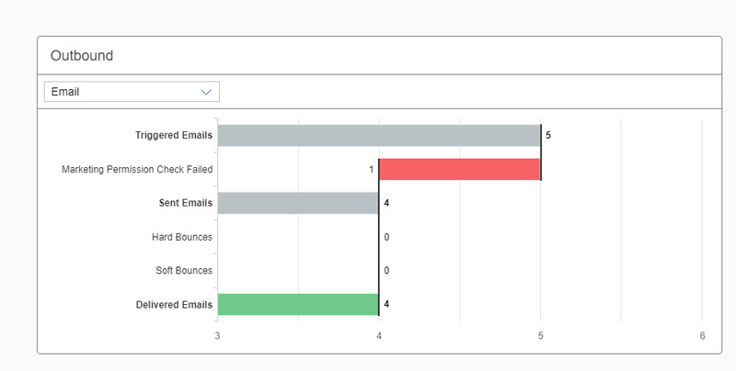Click the Outbound panel title

point(82,56)
